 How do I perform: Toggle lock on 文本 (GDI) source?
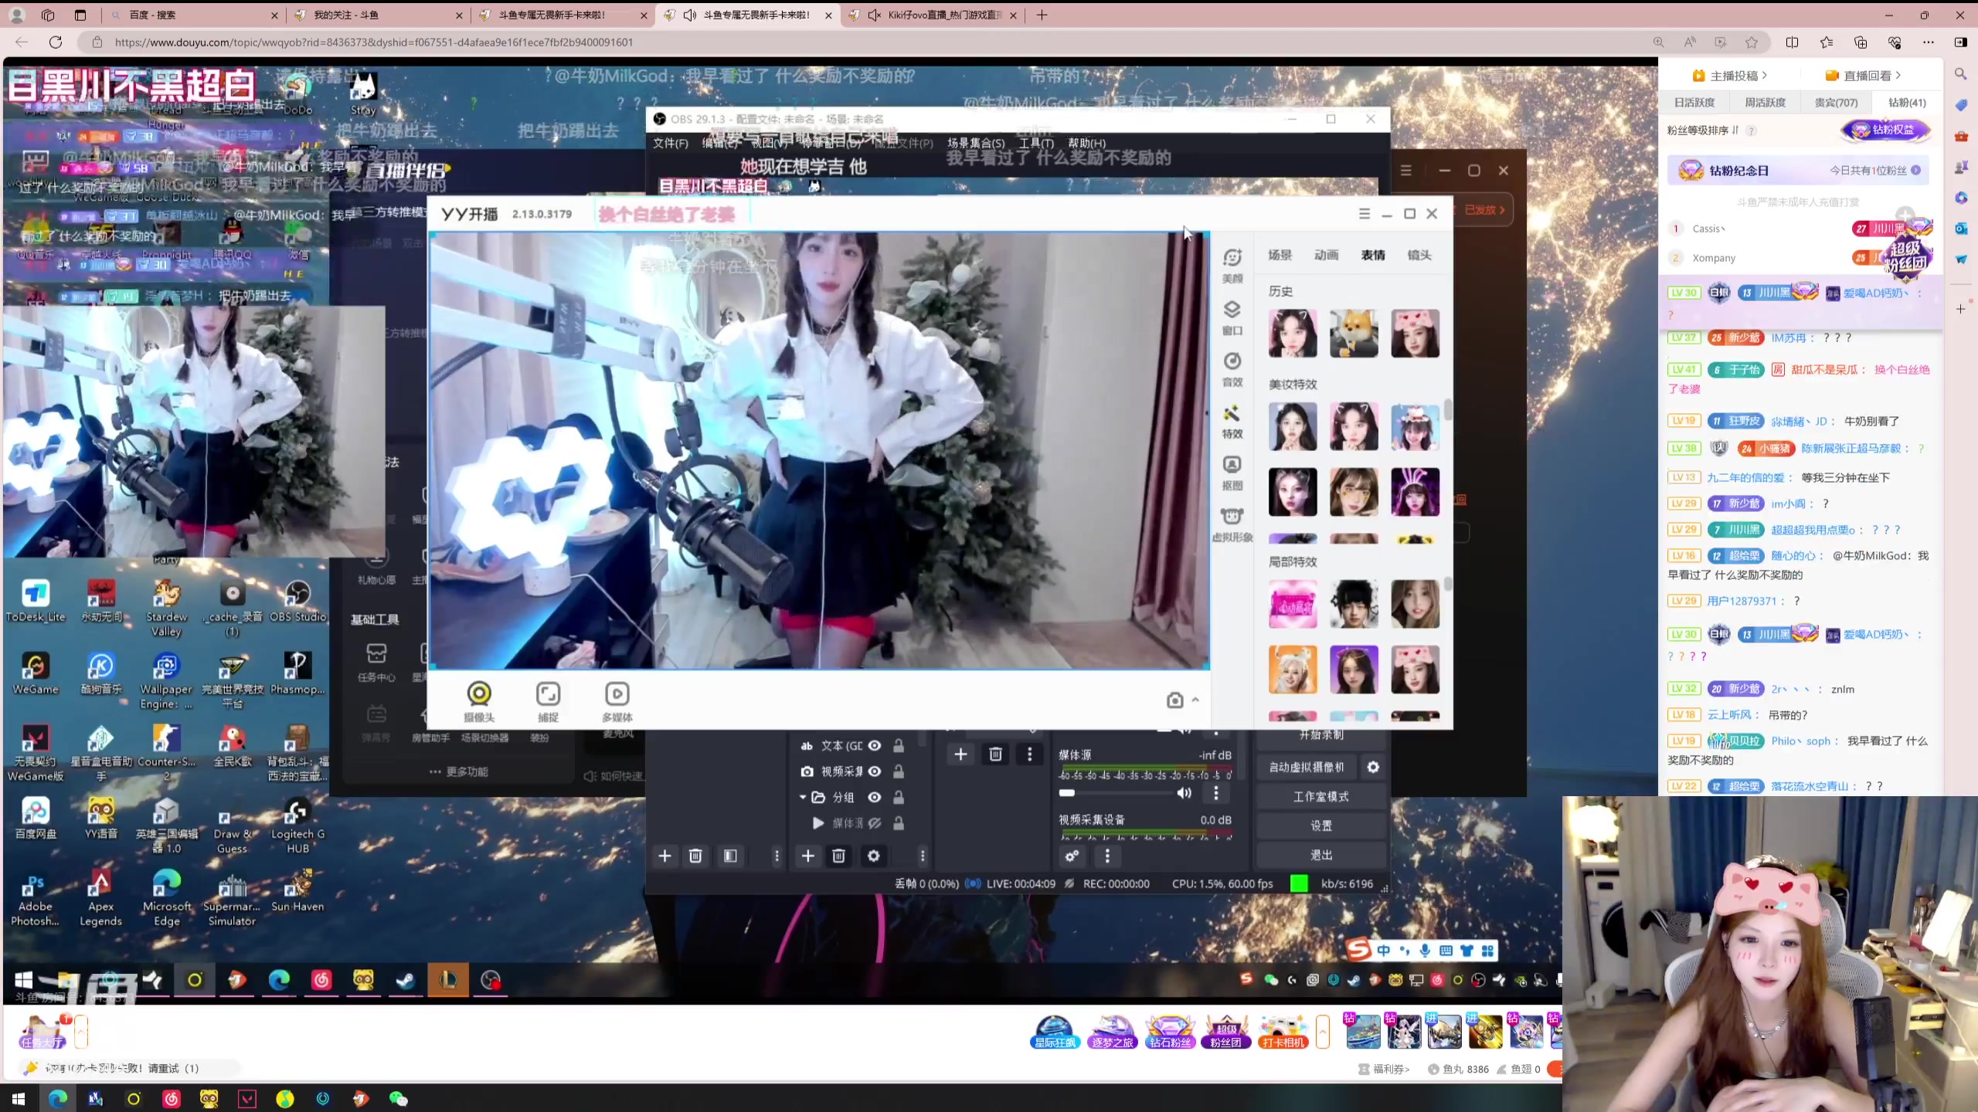point(899,745)
